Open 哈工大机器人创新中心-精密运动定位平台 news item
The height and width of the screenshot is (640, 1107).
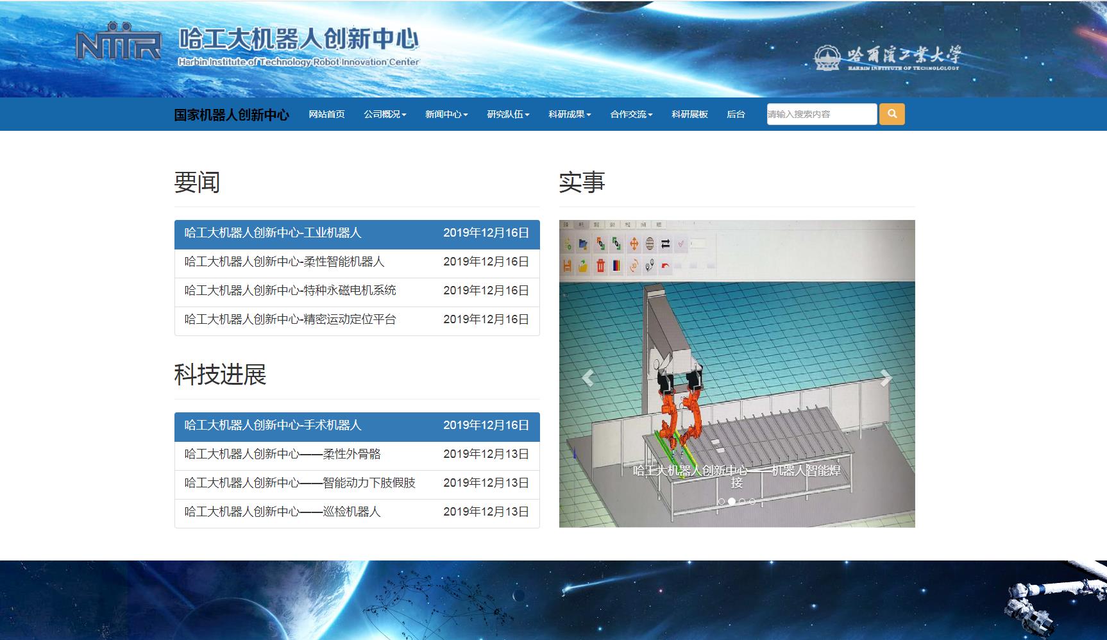click(x=357, y=321)
